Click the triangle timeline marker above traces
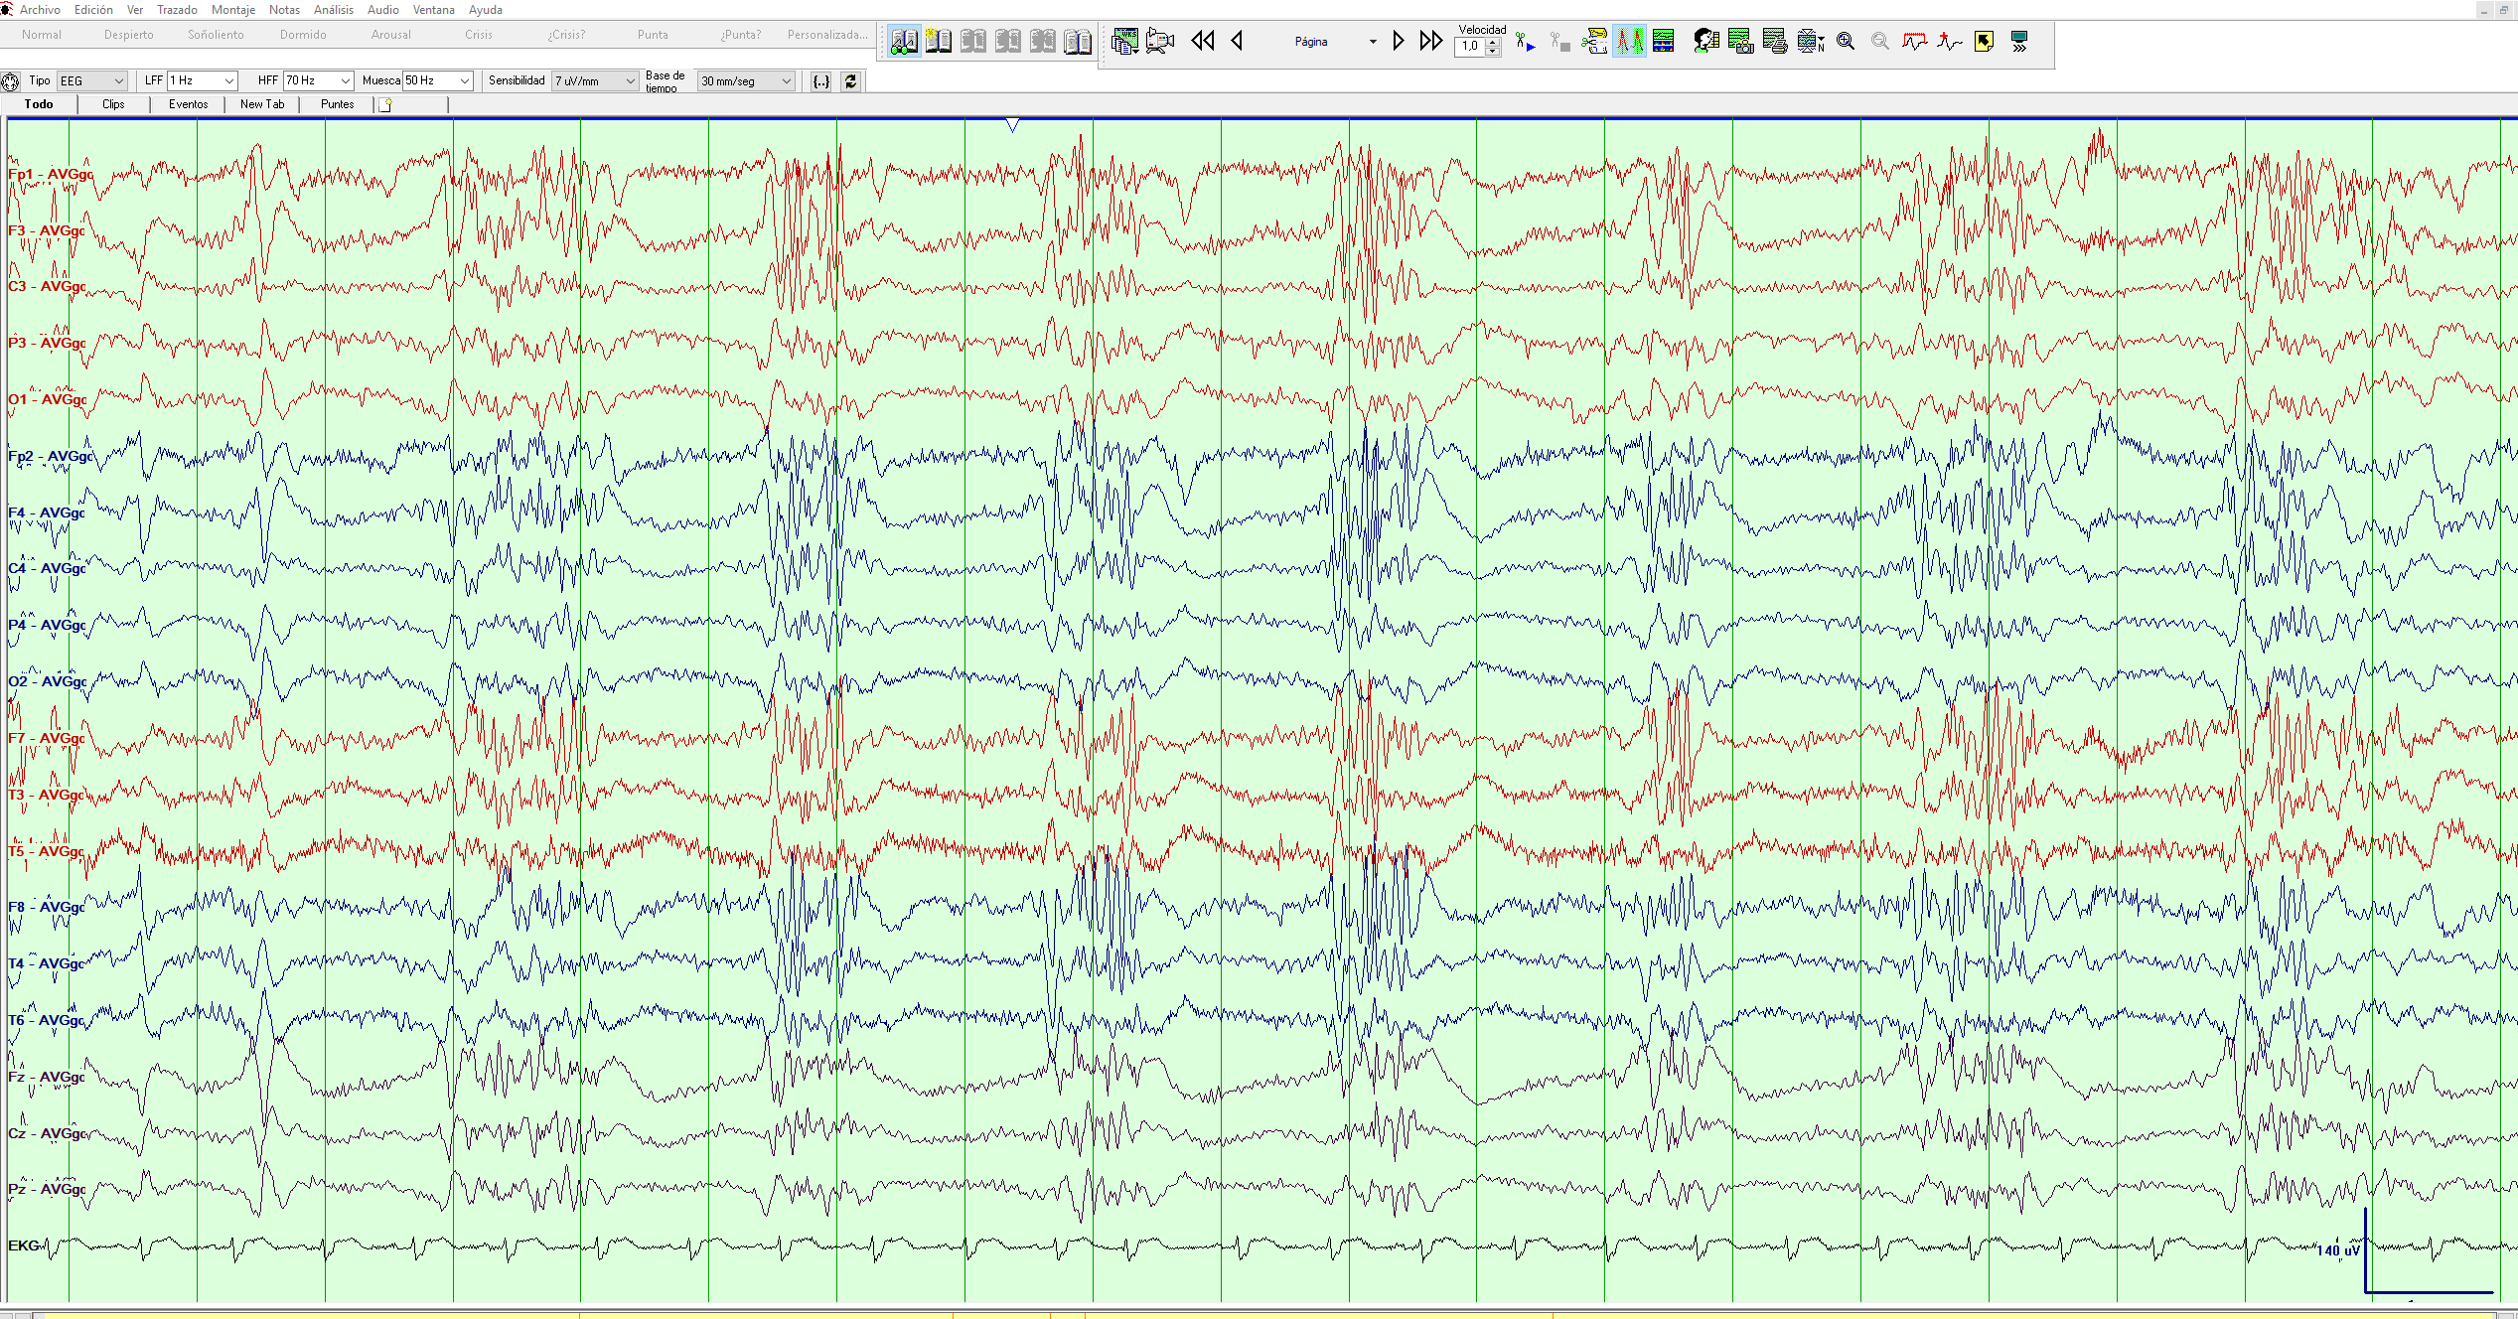2518x1319 pixels. (x=1012, y=125)
